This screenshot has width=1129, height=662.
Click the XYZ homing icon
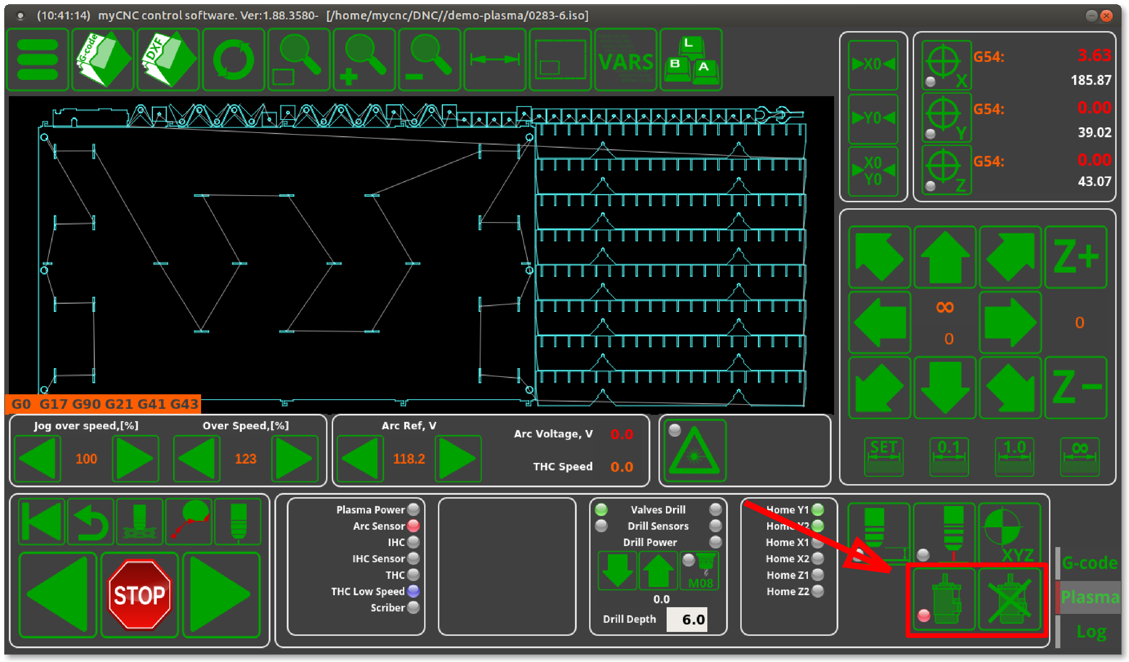pos(1010,534)
